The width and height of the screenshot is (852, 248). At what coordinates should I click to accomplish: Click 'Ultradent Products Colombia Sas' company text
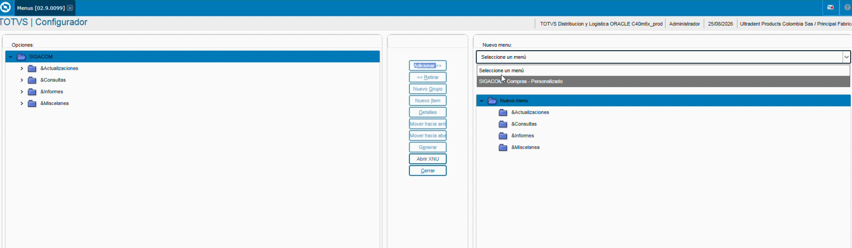[776, 24]
